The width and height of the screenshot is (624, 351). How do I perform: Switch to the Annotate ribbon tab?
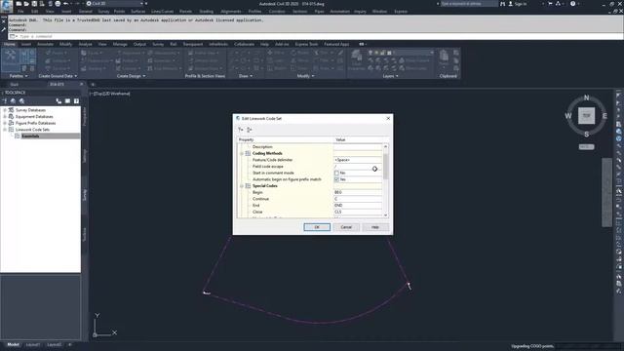[x=45, y=44]
